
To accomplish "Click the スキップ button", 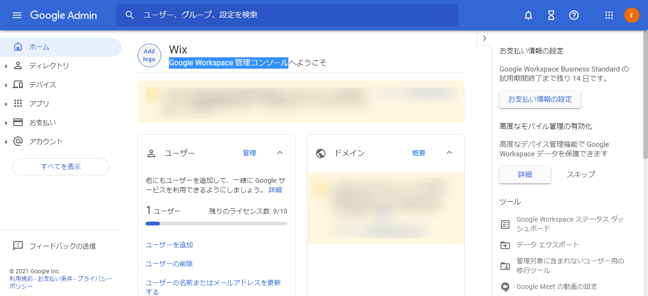I will tap(581, 174).
